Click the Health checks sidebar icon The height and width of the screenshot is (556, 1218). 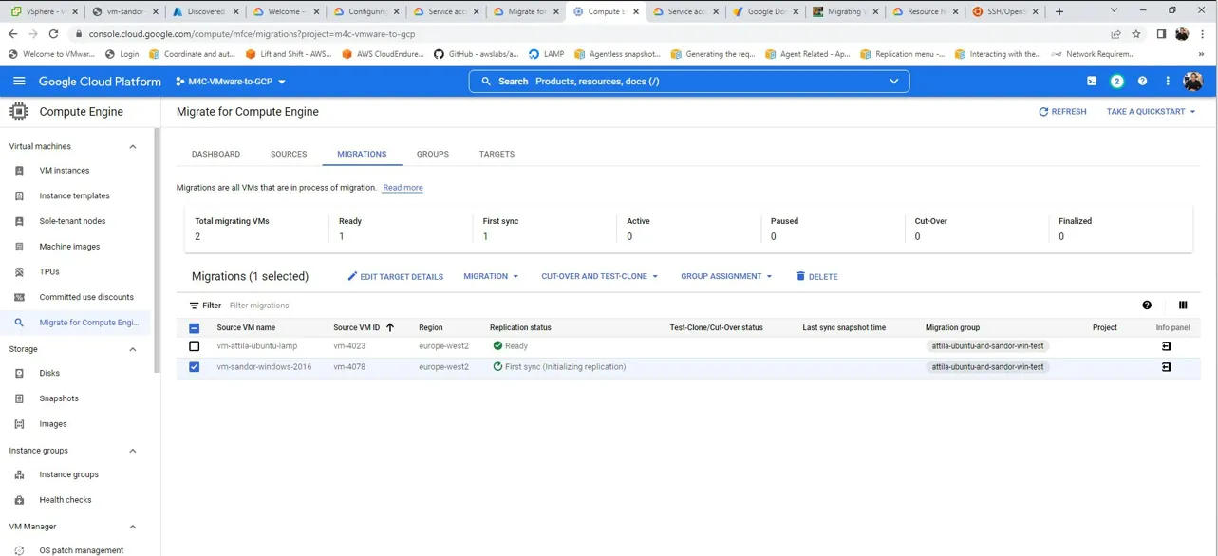pos(19,500)
